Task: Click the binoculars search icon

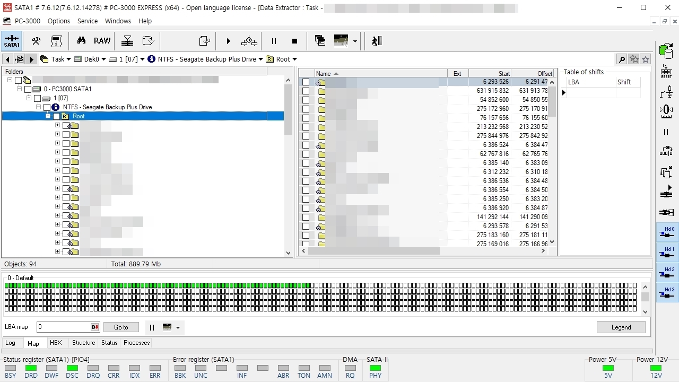Action: [81, 41]
